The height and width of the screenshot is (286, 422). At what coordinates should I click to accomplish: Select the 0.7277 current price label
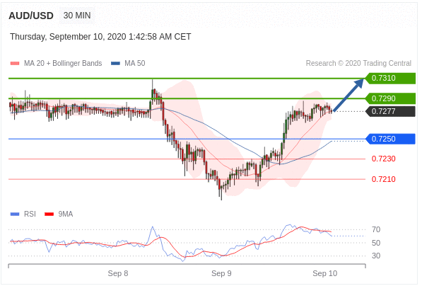pos(391,111)
